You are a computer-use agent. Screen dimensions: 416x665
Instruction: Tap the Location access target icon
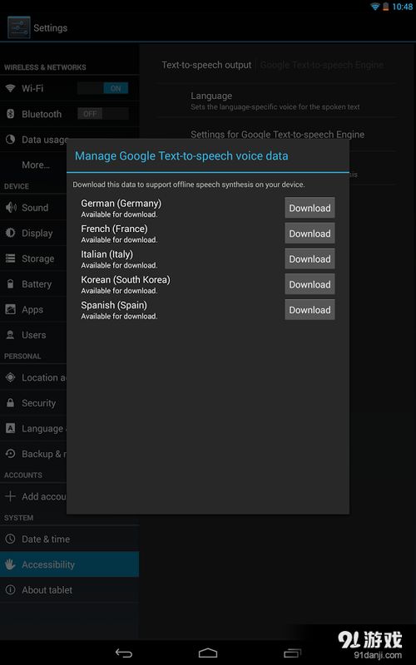point(10,377)
